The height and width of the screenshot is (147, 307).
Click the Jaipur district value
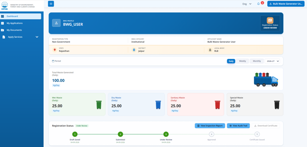tap(141, 51)
